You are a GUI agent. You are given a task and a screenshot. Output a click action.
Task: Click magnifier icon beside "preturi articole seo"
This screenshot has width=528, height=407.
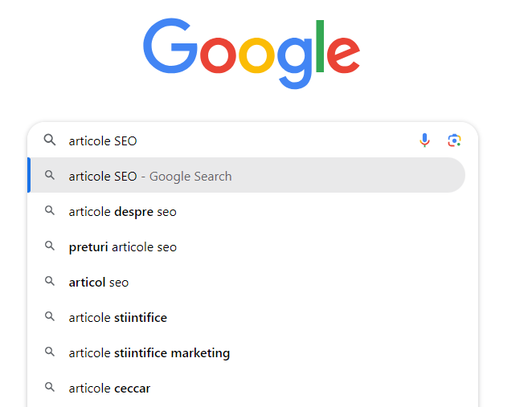pyautogui.click(x=50, y=246)
